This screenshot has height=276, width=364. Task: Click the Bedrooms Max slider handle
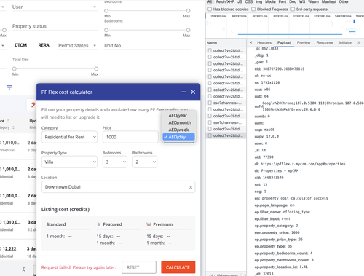[x=188, y=11]
